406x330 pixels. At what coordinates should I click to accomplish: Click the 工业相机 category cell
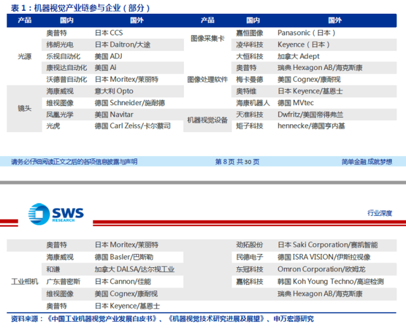pyautogui.click(x=24, y=281)
